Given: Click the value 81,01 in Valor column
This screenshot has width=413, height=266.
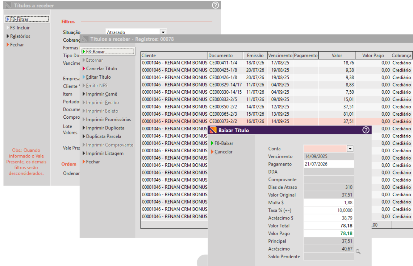Looking at the screenshot, I should [348, 114].
